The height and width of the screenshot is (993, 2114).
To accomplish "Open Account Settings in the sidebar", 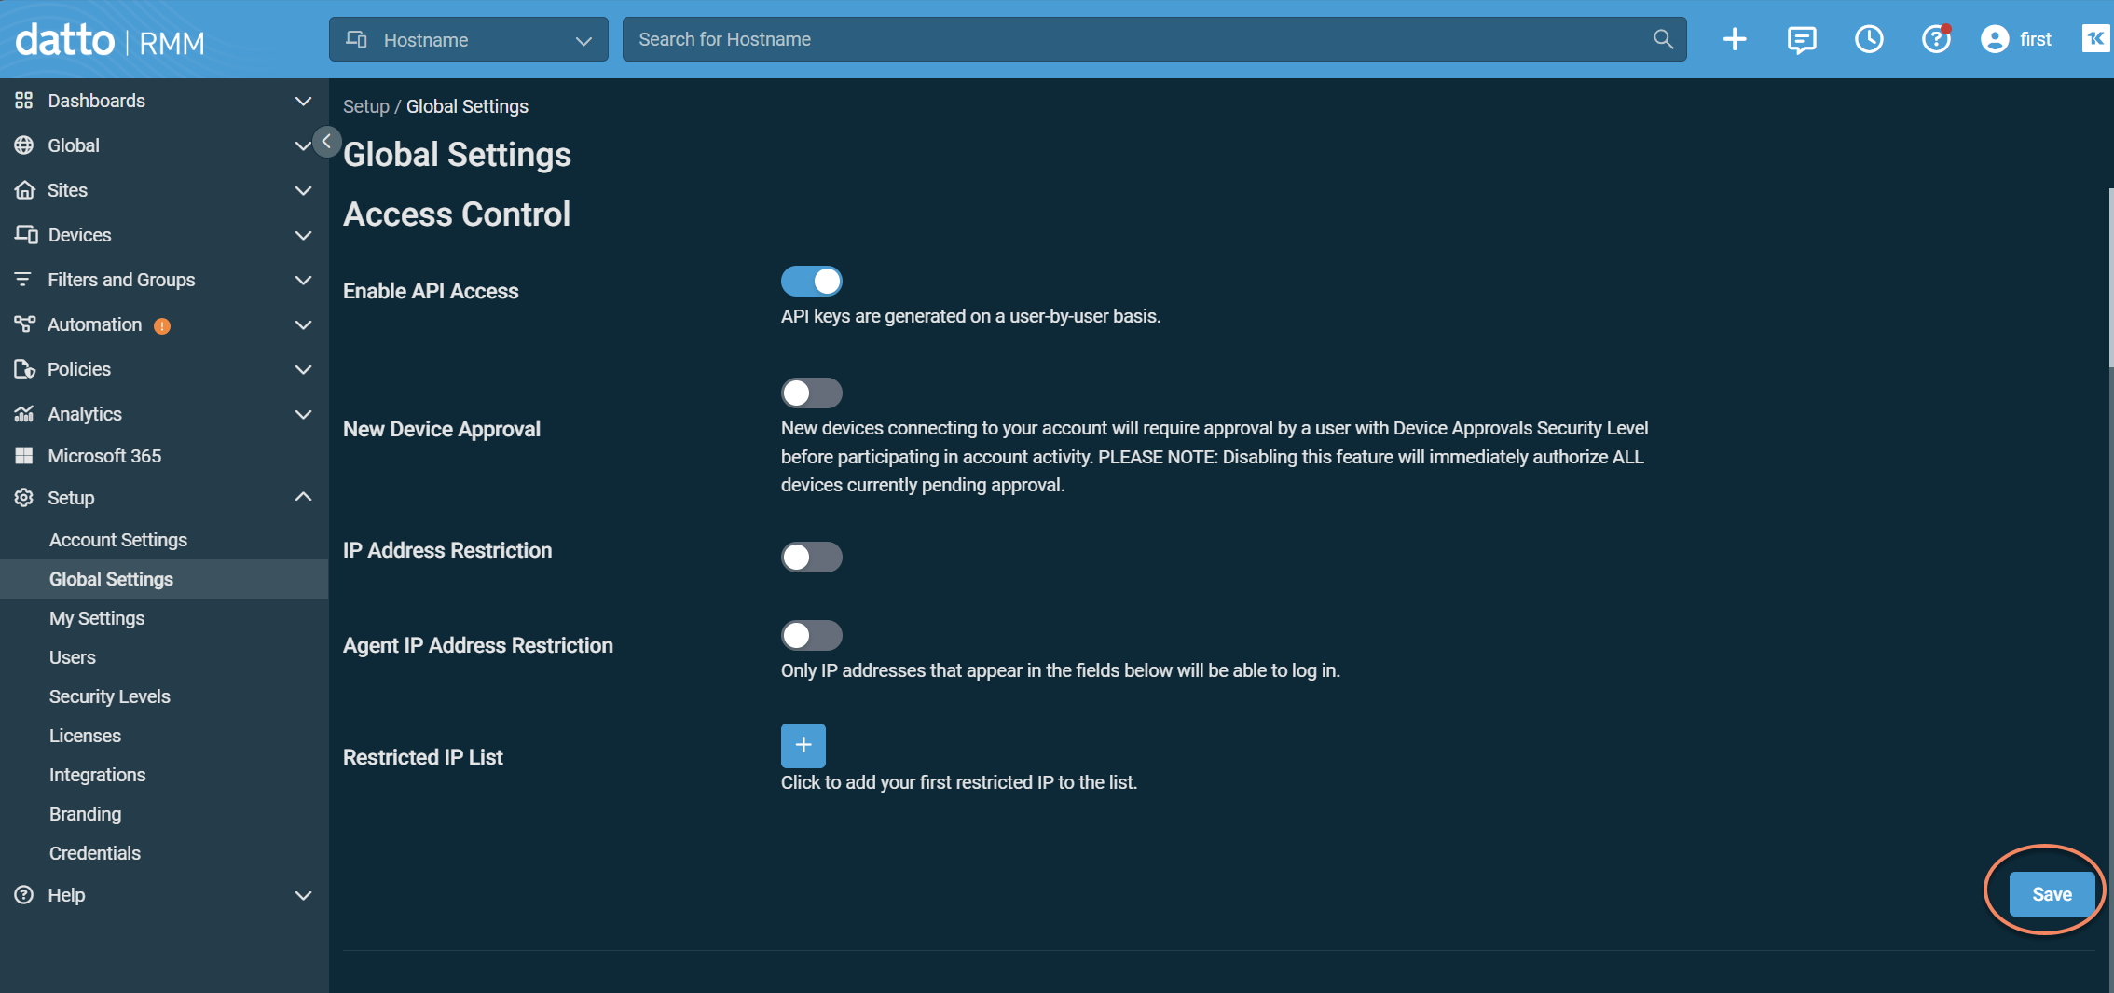I will [118, 540].
